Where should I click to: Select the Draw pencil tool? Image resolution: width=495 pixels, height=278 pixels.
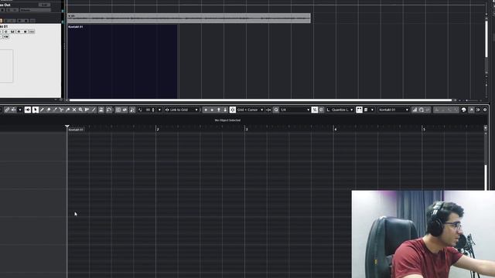42,110
